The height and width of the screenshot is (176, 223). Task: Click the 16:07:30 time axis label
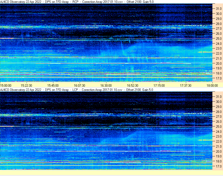click(x=79, y=85)
